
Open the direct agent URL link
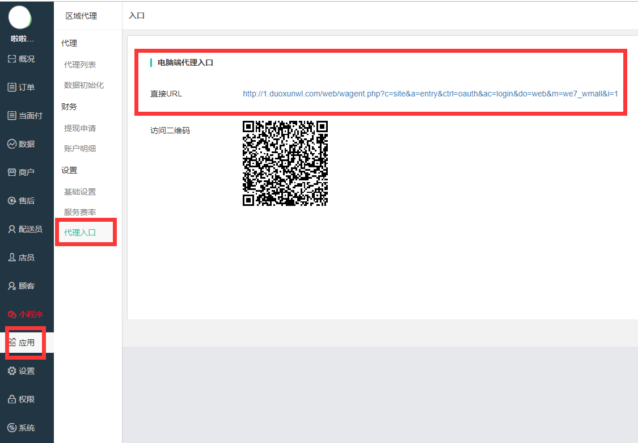430,94
